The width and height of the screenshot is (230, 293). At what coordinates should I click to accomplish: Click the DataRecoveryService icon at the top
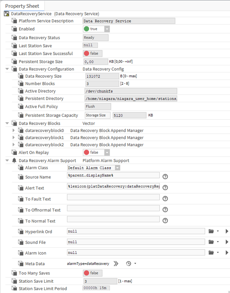coord(6,13)
